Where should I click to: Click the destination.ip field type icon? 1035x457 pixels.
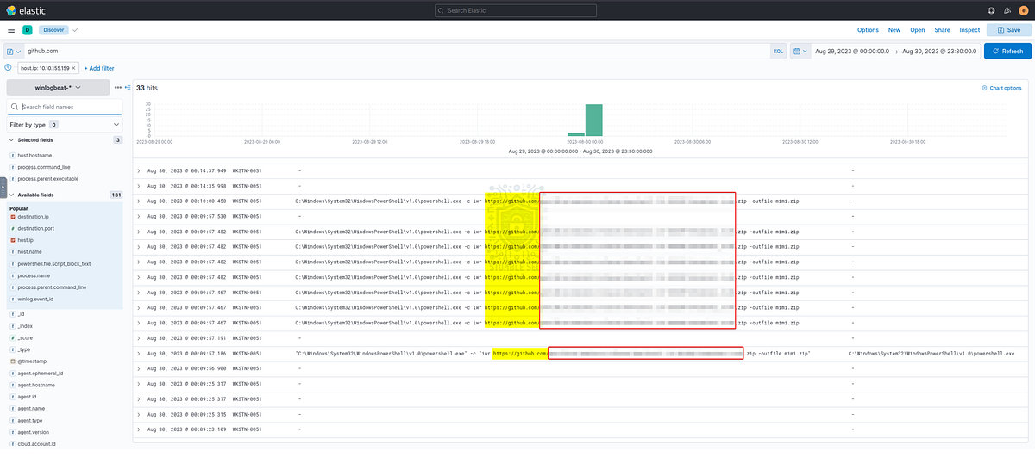(x=12, y=217)
